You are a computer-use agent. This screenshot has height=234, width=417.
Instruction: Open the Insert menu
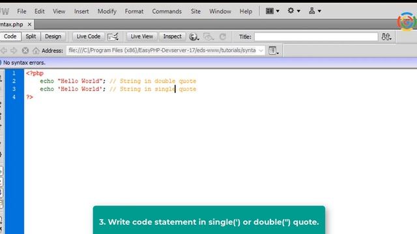pyautogui.click(x=81, y=12)
